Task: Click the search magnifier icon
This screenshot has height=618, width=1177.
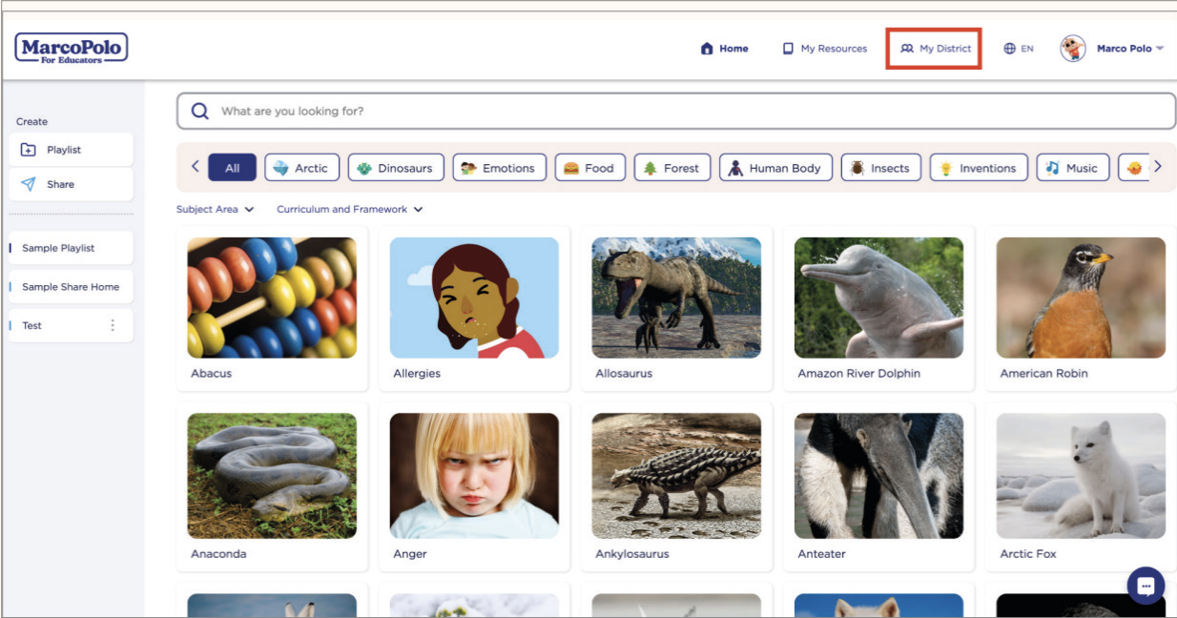Action: pos(199,111)
